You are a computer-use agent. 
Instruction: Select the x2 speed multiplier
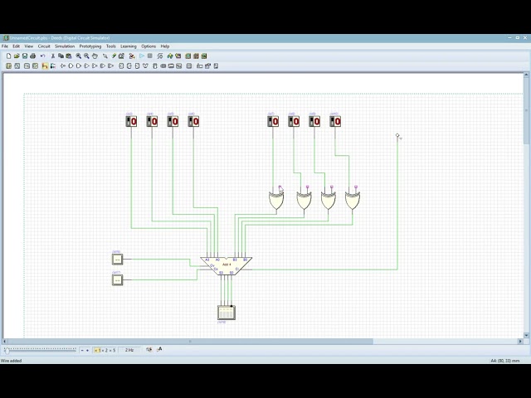pyautogui.click(x=105, y=350)
